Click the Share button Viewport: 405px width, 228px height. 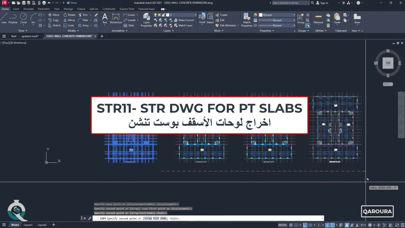coord(72,3)
